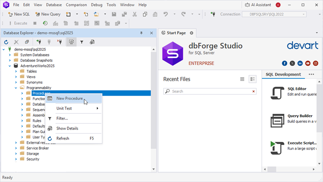Expand the System Databases folder

(10, 55)
